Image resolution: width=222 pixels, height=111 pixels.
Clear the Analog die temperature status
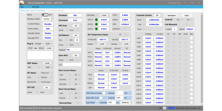pyautogui.click(x=126, y=44)
